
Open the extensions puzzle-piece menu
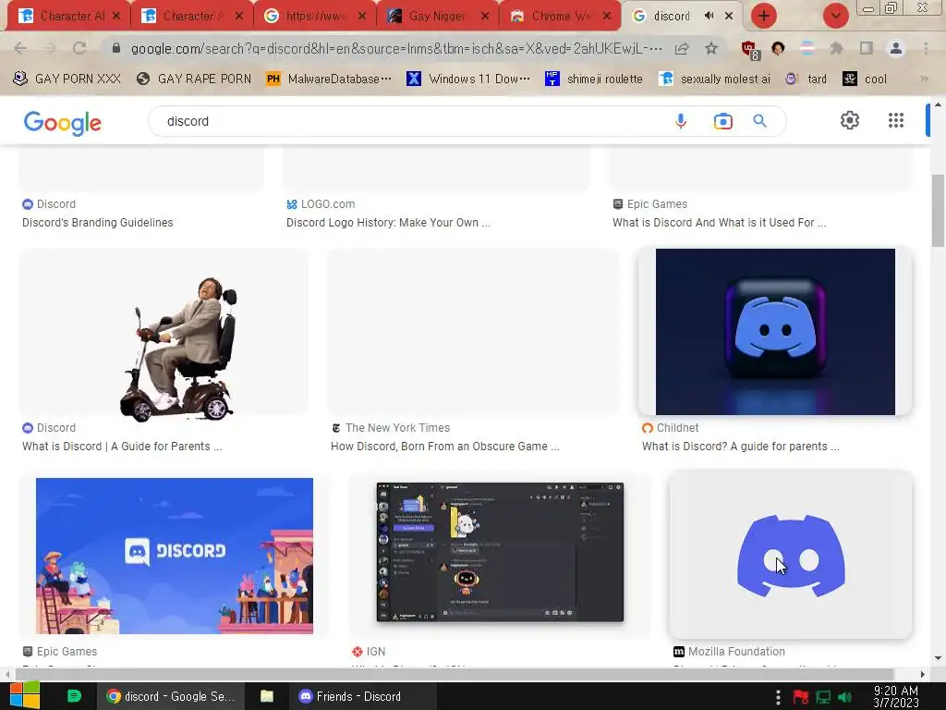point(836,48)
